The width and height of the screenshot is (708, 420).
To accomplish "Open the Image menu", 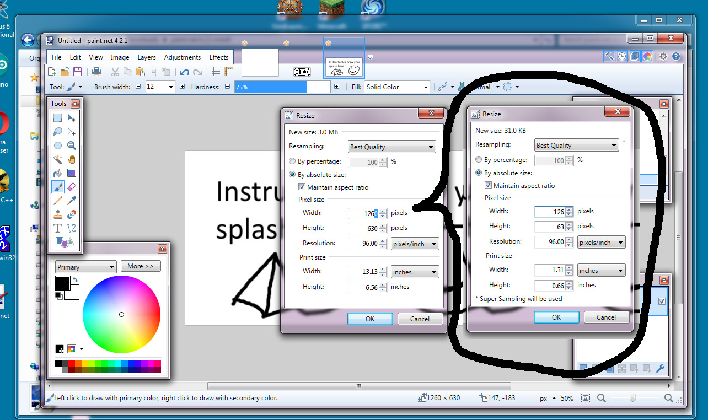I will pyautogui.click(x=120, y=57).
